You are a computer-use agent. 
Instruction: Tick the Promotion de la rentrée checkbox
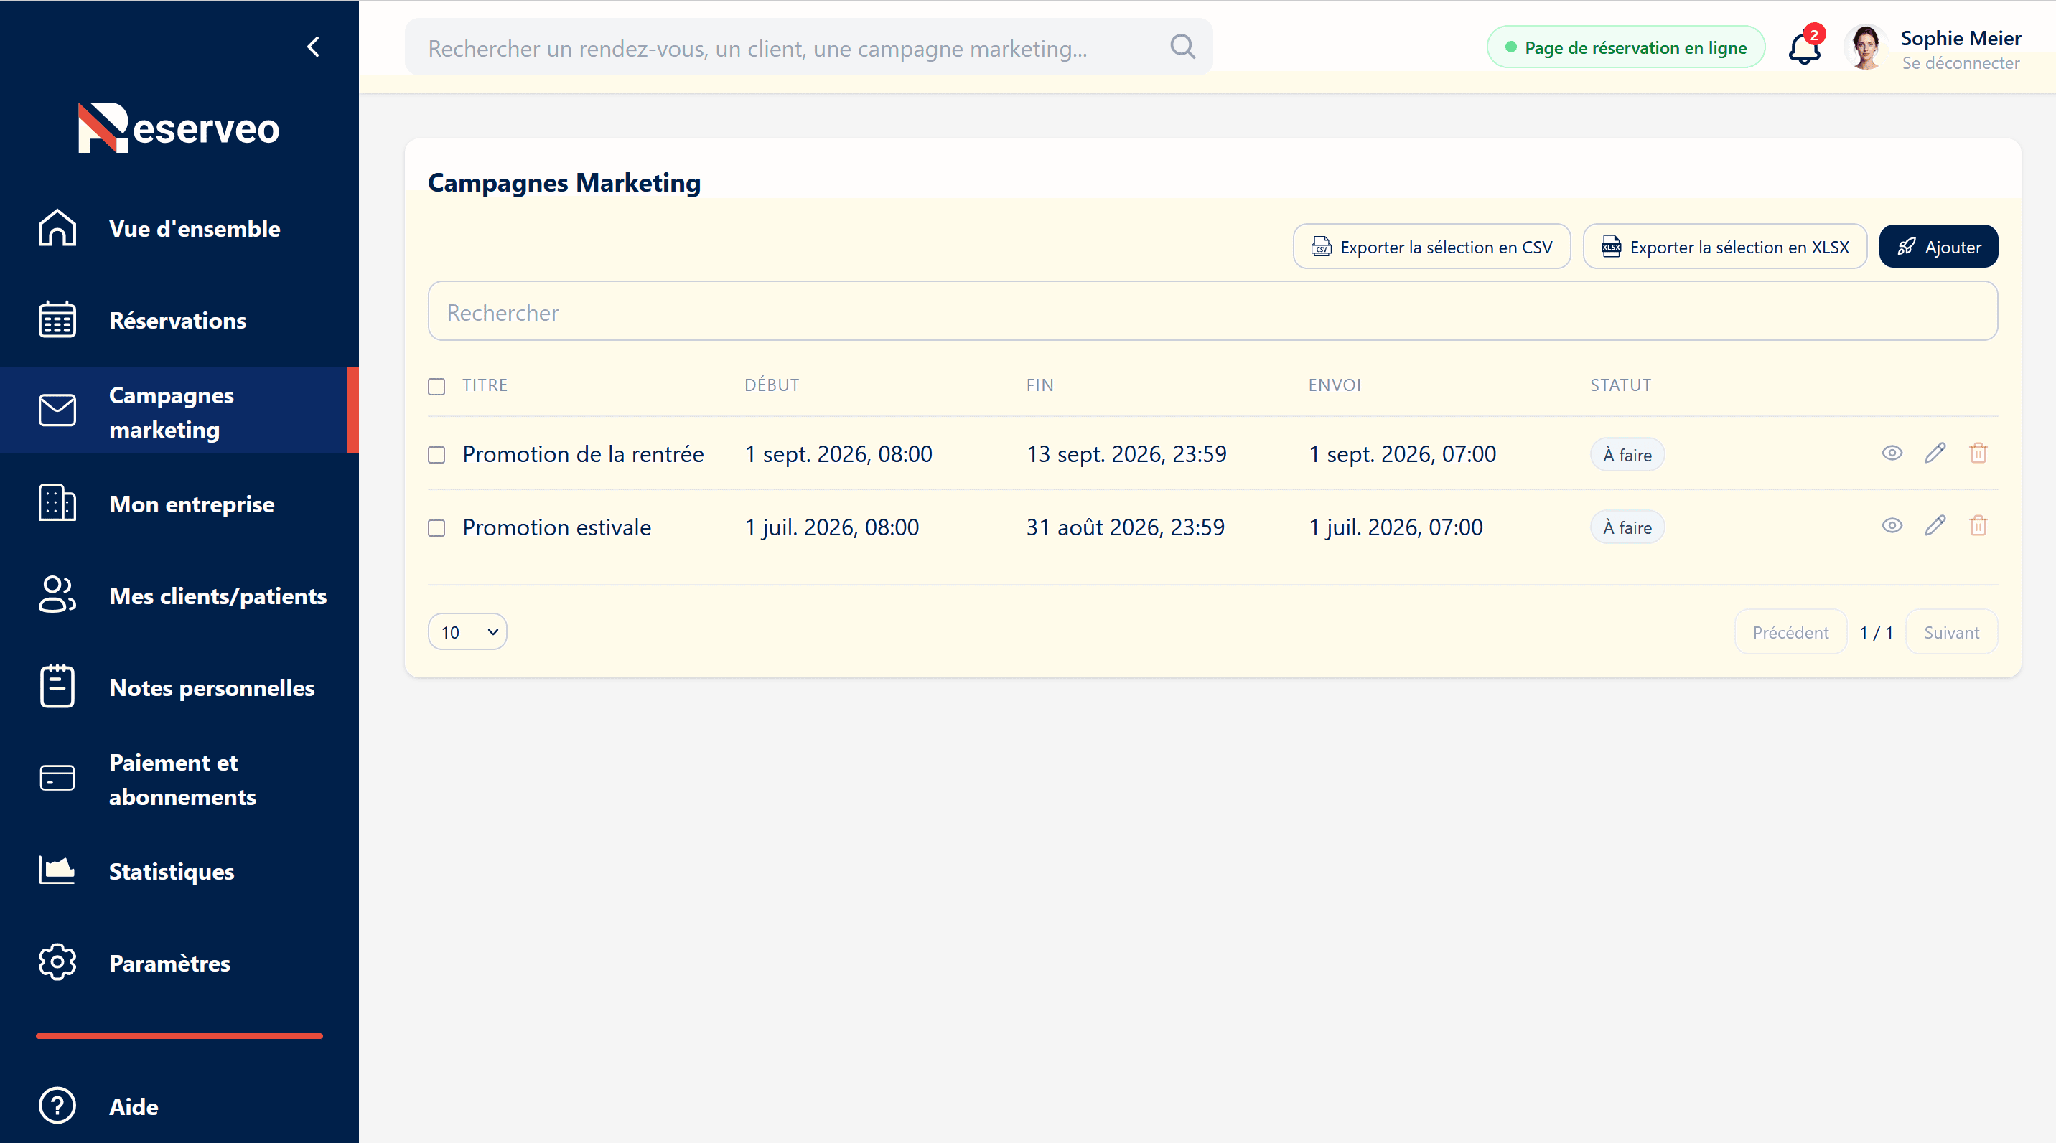(436, 455)
